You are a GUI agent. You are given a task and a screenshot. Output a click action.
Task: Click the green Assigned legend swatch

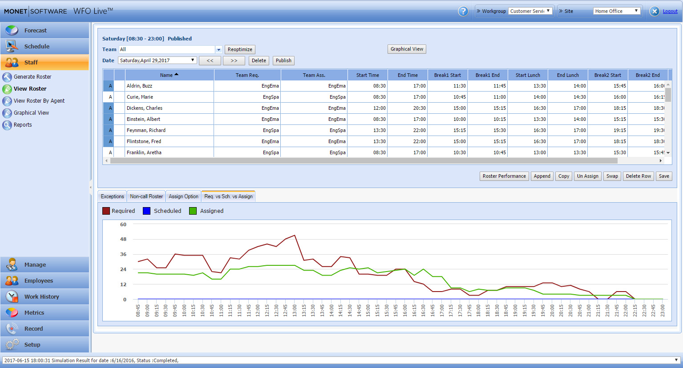(x=193, y=211)
